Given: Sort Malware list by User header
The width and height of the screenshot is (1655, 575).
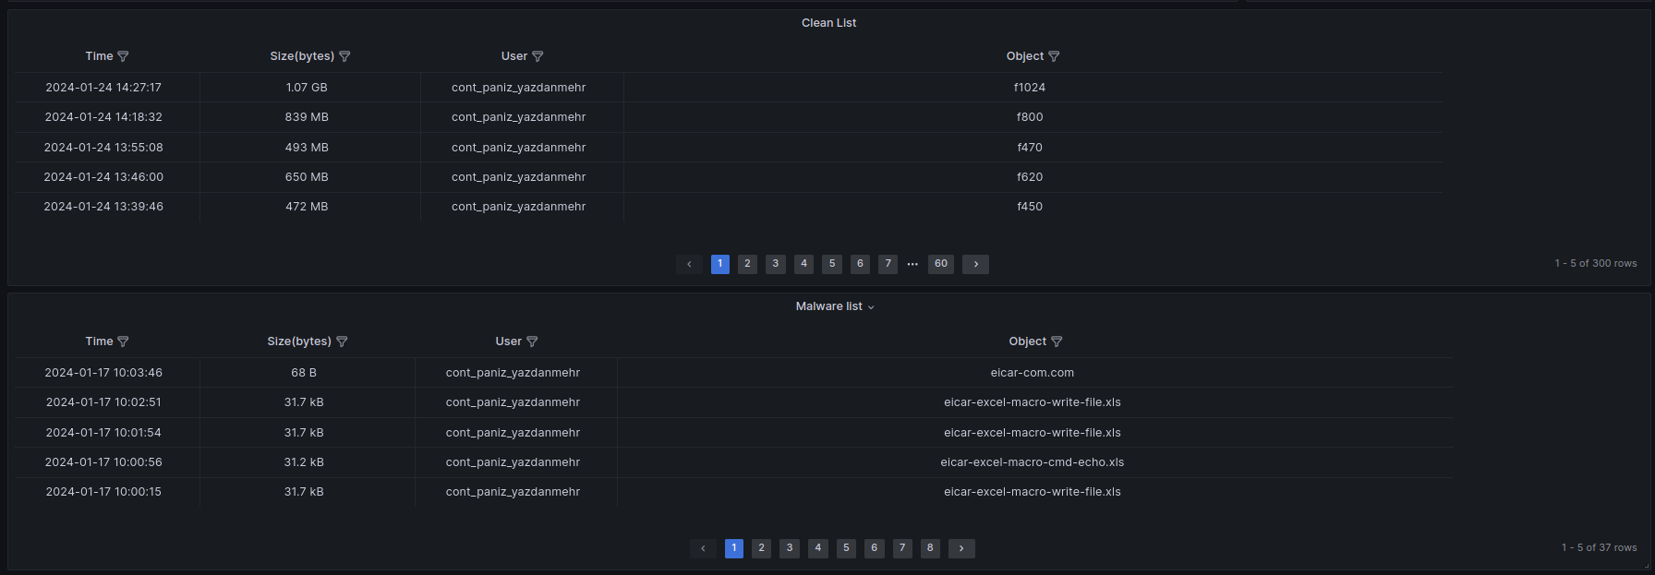Looking at the screenshot, I should 508,341.
